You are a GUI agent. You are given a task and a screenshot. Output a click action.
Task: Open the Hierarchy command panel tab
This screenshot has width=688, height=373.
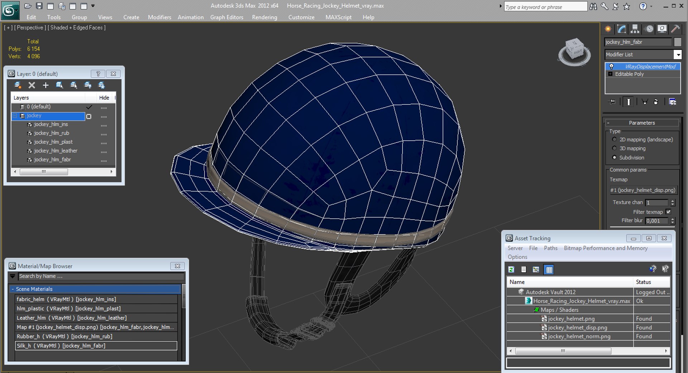635,29
